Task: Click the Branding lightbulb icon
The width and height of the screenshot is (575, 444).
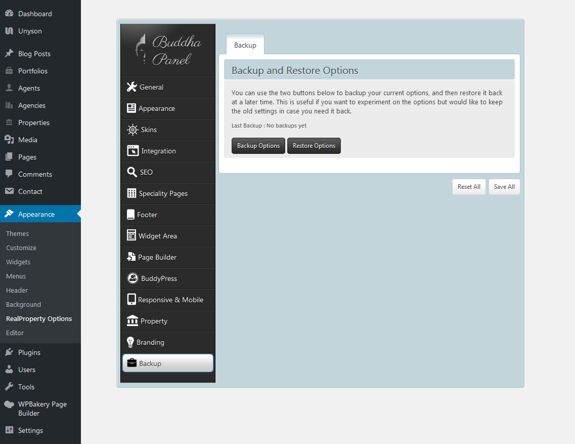Action: click(130, 342)
